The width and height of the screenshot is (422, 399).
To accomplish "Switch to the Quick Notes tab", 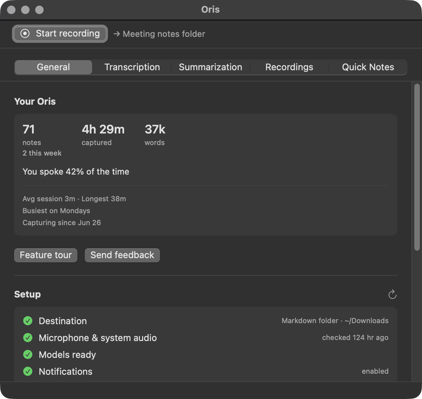I will 368,67.
